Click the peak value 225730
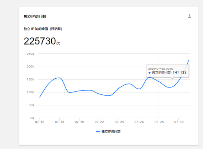Viewport: 203px width, 149px height. pyautogui.click(x=40, y=41)
